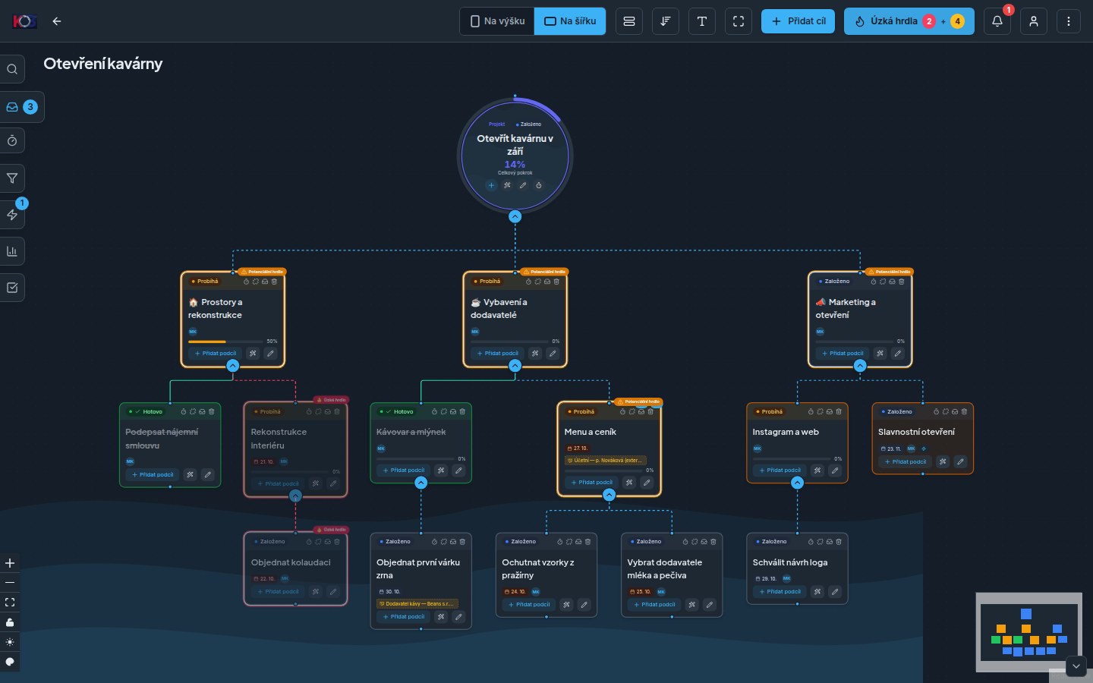
Task: Select Na výšku orientation
Action: (x=497, y=21)
